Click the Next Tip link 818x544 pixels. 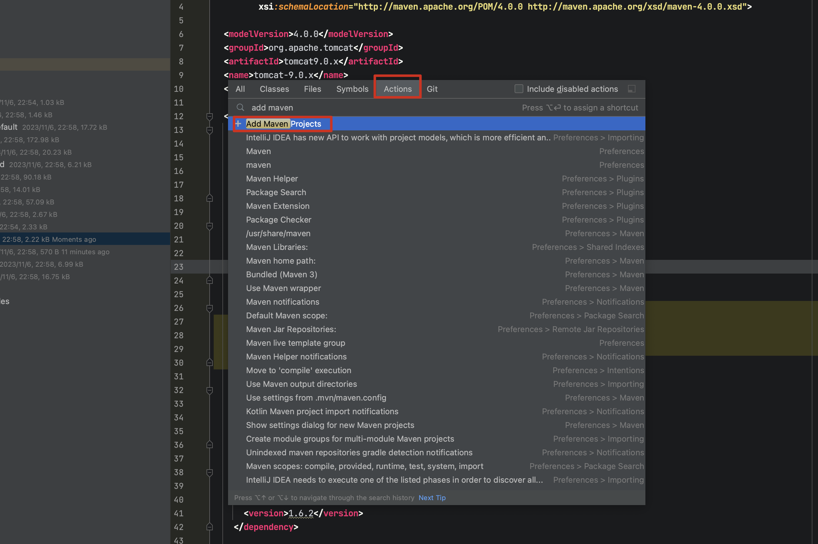coord(432,498)
